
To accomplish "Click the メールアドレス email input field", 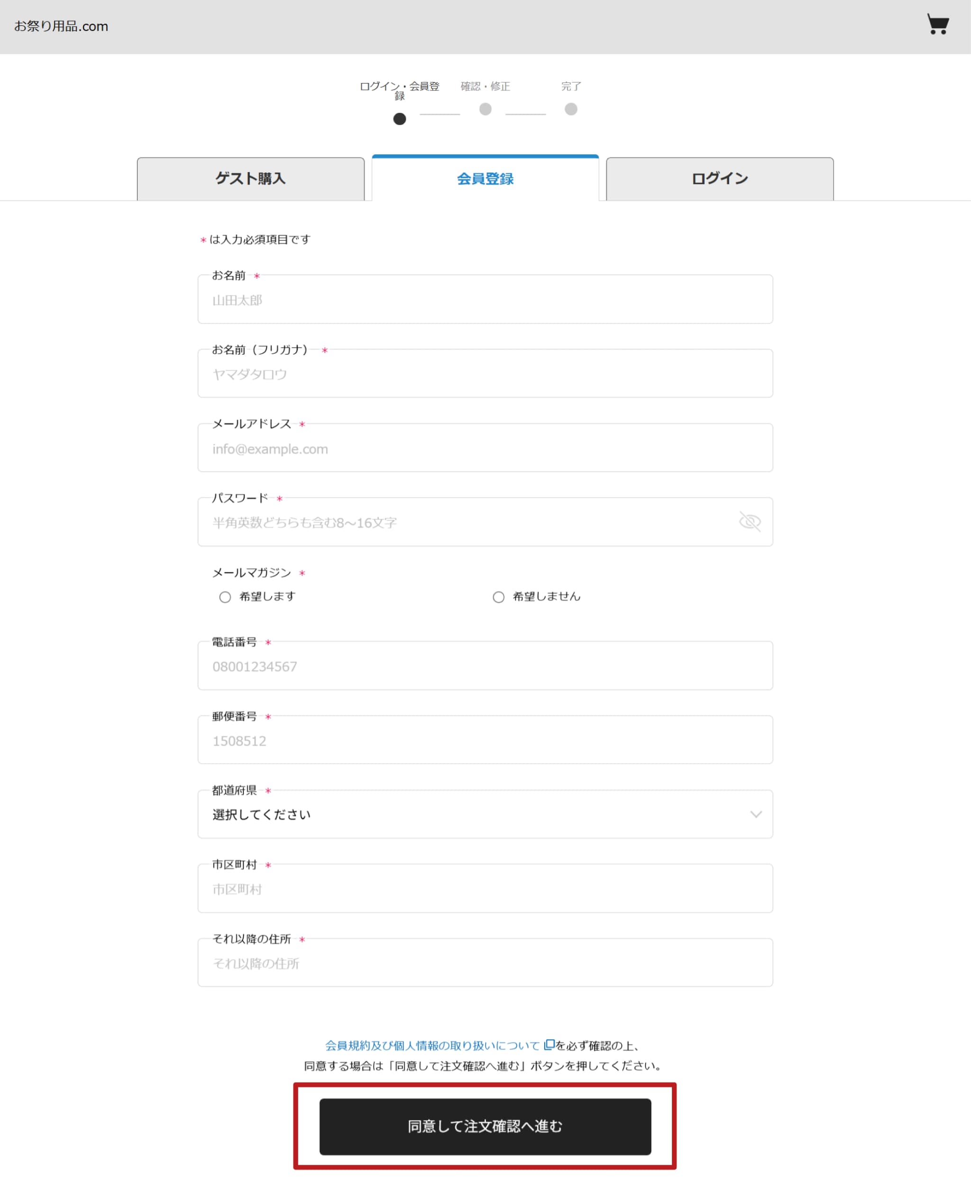I will 485,449.
